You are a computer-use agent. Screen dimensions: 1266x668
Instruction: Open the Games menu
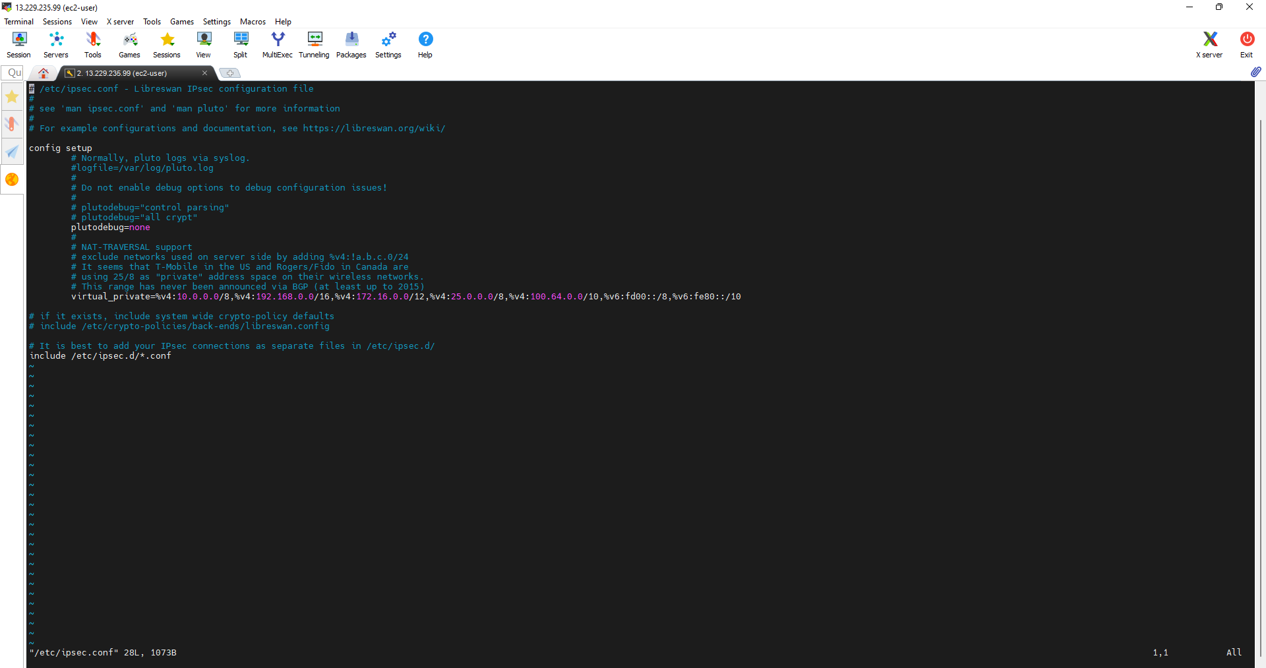(x=181, y=22)
